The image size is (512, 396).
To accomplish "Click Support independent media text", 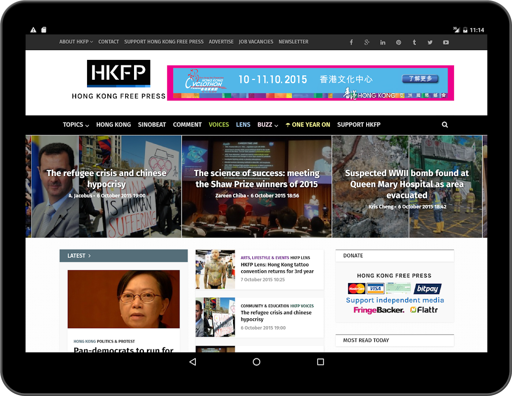I will coord(395,300).
